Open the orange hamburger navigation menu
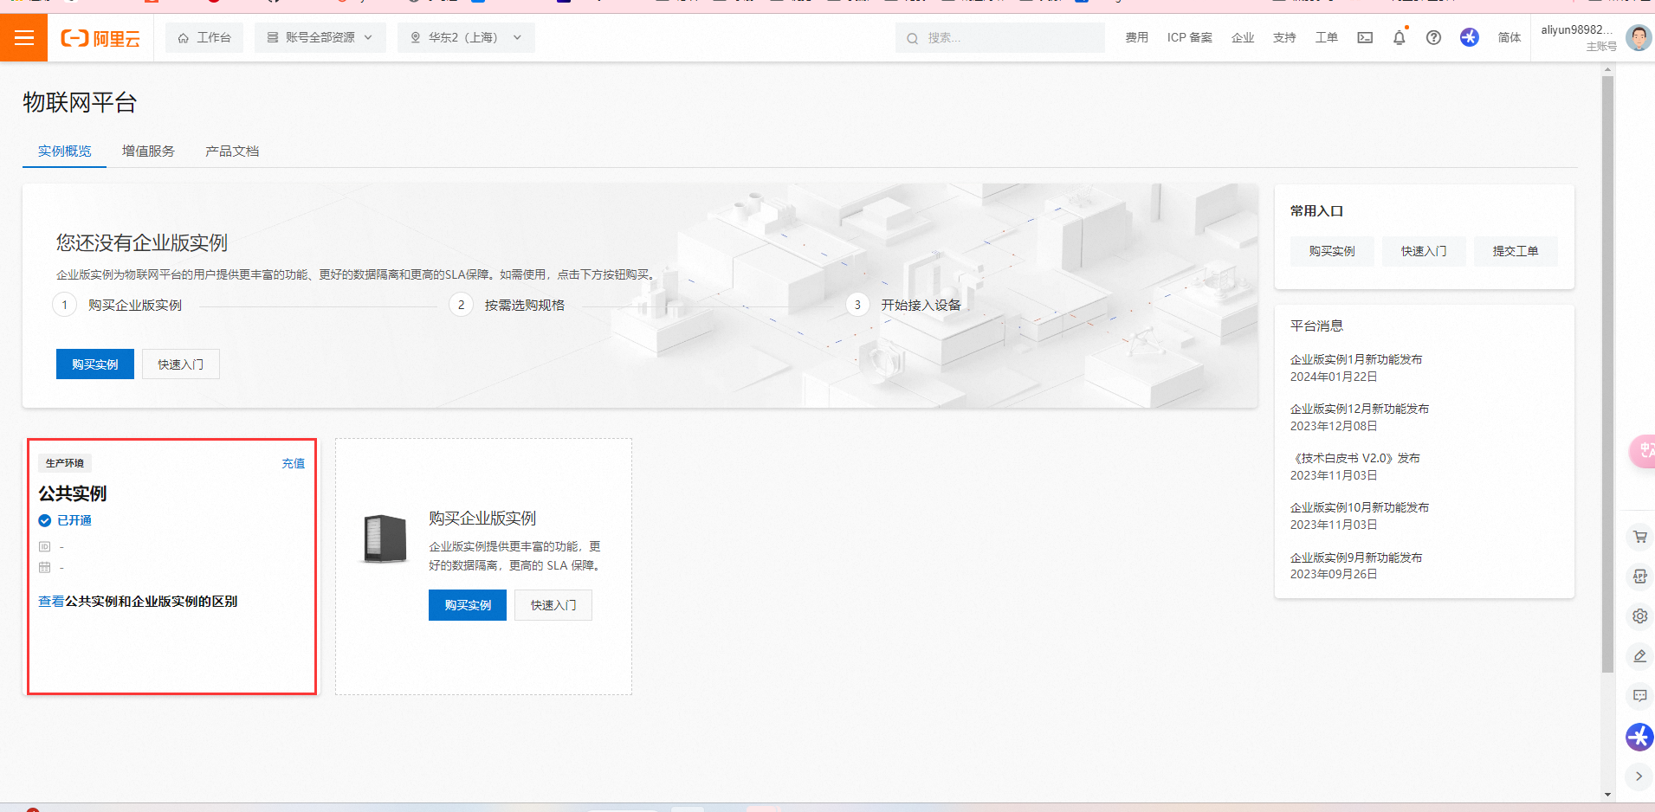Image resolution: width=1655 pixels, height=812 pixels. (x=23, y=38)
